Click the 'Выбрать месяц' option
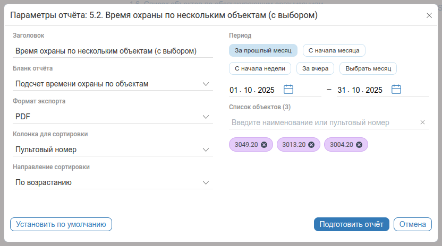 pyautogui.click(x=368, y=68)
